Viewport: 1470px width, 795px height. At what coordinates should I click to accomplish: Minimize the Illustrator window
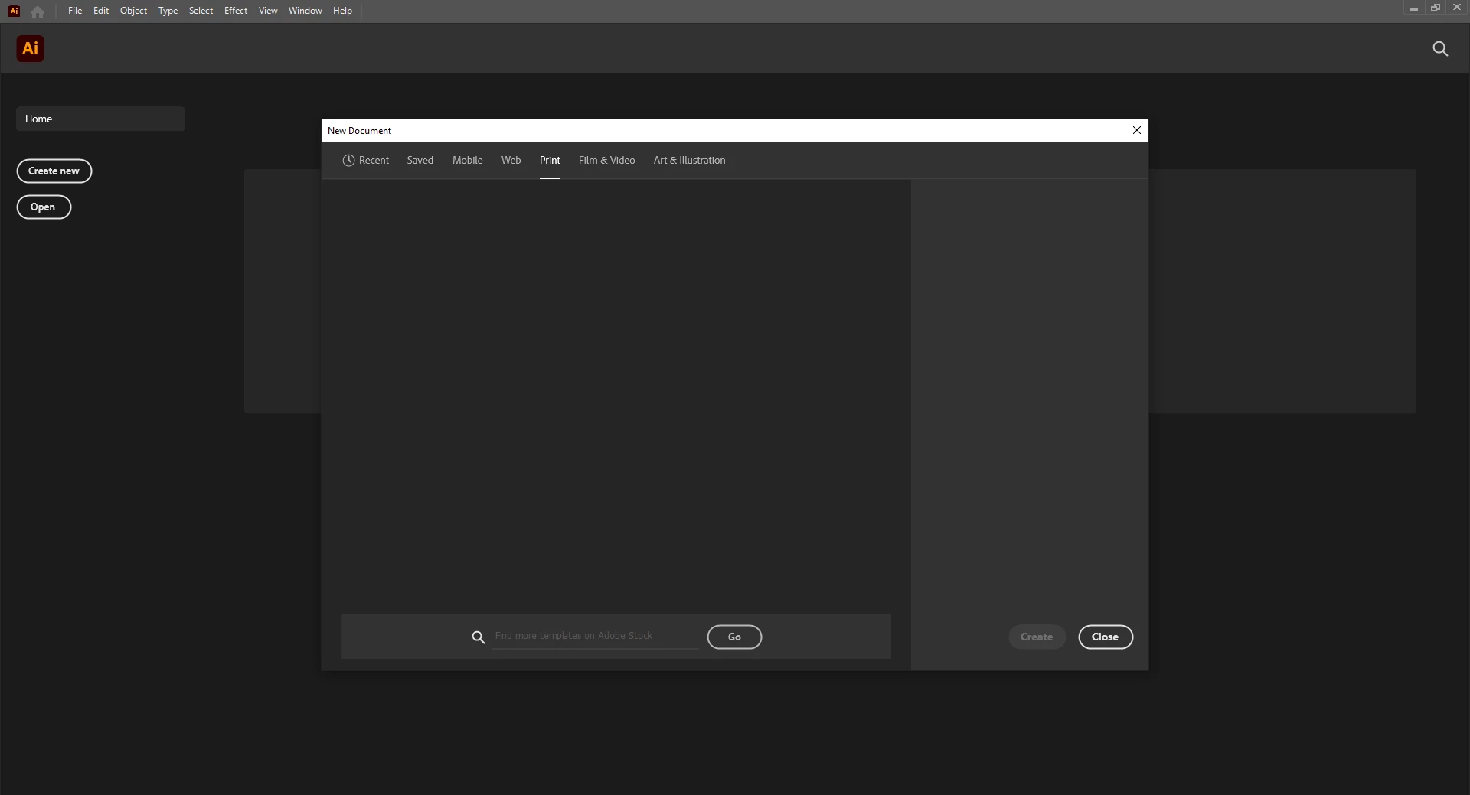tap(1414, 8)
